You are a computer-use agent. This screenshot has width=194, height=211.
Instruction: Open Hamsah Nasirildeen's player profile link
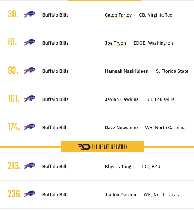pyautogui.click(x=127, y=71)
